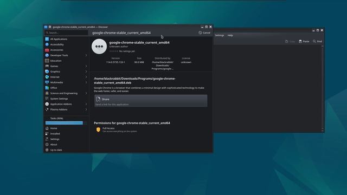
Task: Click the Find button in the background window
Action: pos(317,41)
